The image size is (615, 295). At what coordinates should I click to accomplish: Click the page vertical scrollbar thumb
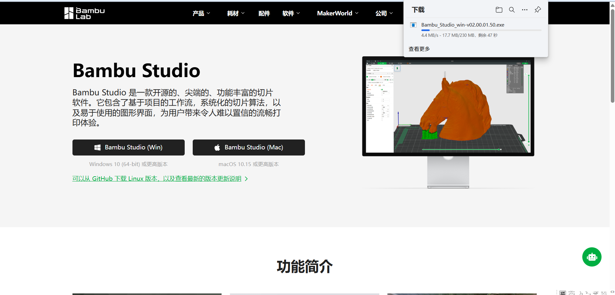tap(612, 56)
